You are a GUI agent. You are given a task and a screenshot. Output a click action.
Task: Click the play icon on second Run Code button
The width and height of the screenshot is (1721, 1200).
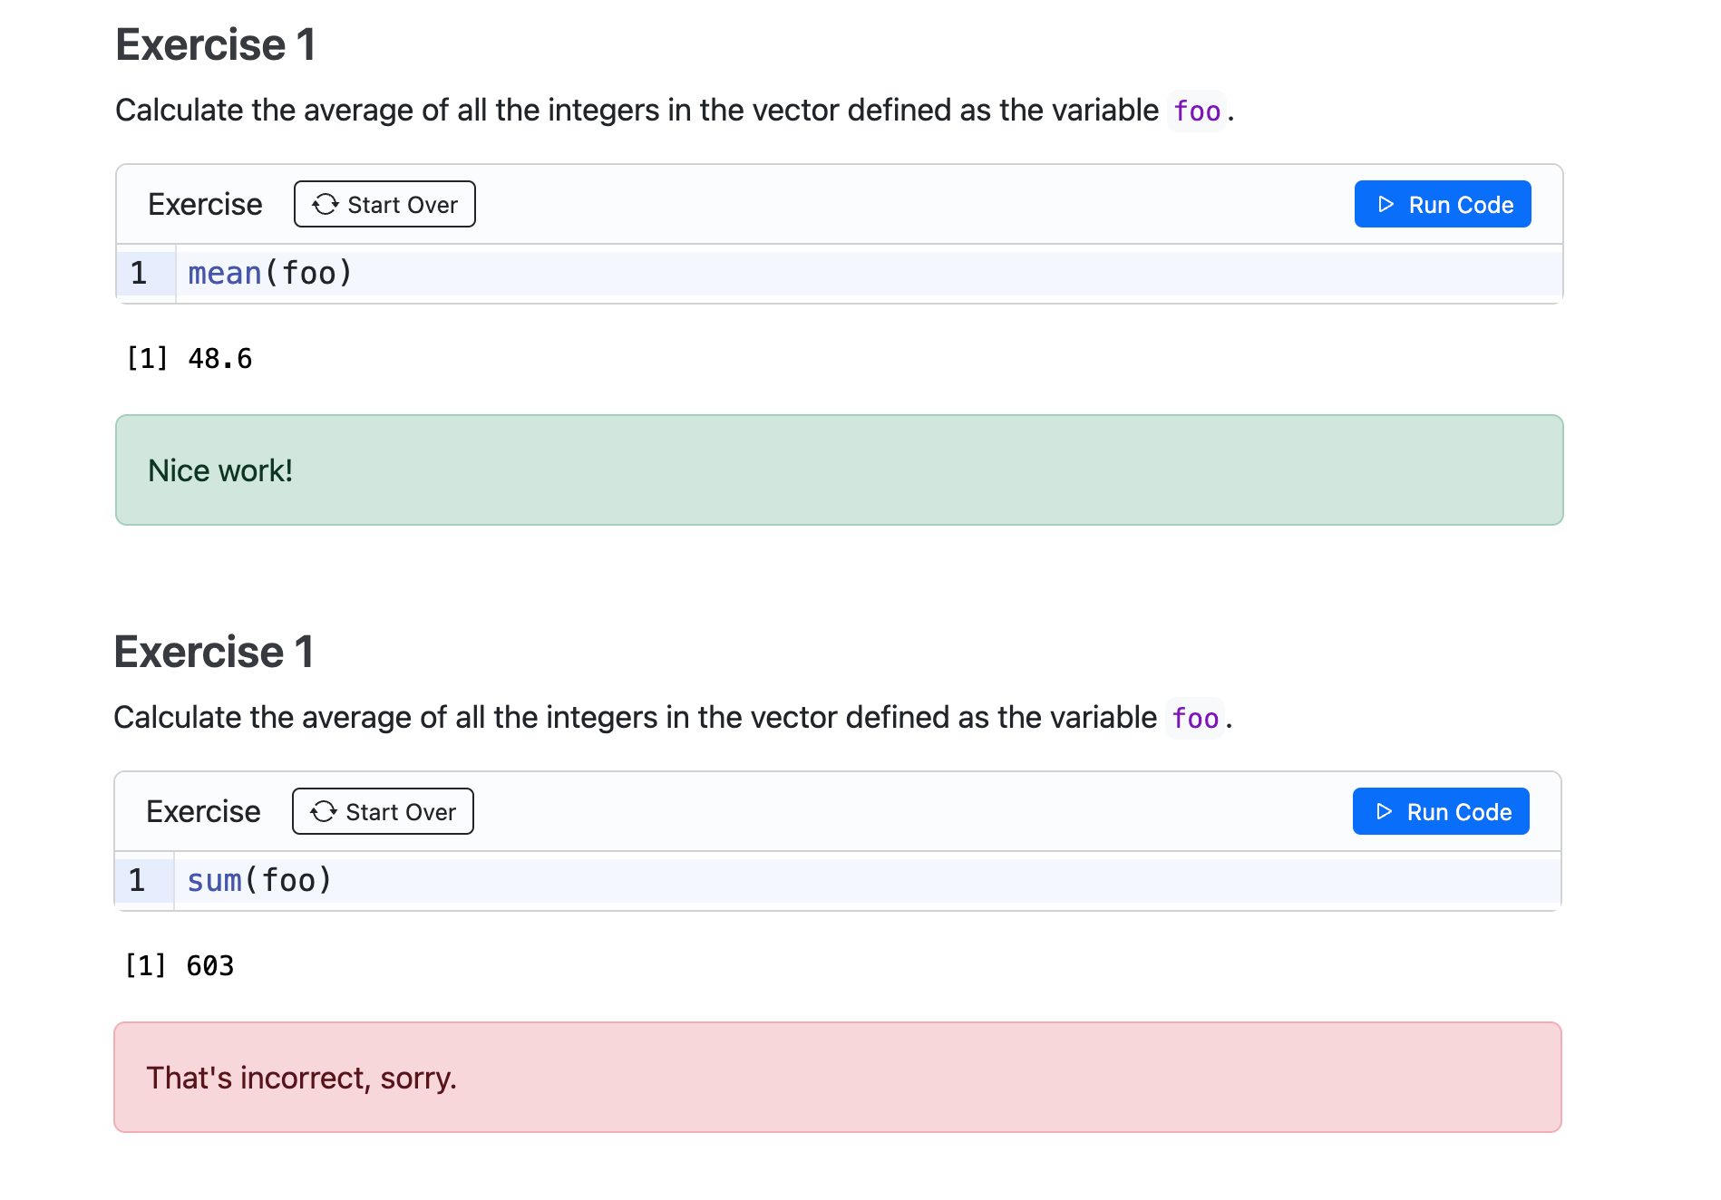click(x=1382, y=811)
